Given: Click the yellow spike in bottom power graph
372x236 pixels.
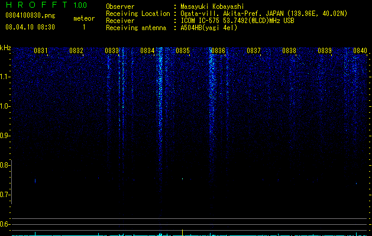Looking at the screenshot, I should (182, 232).
